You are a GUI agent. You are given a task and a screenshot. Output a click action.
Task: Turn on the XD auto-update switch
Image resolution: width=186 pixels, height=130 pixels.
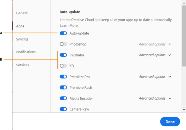point(63,66)
